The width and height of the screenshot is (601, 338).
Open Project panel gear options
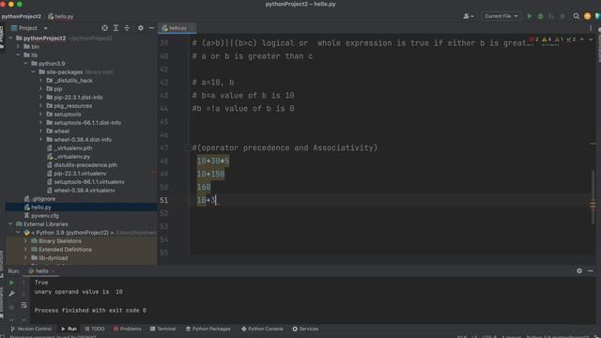coord(141,28)
